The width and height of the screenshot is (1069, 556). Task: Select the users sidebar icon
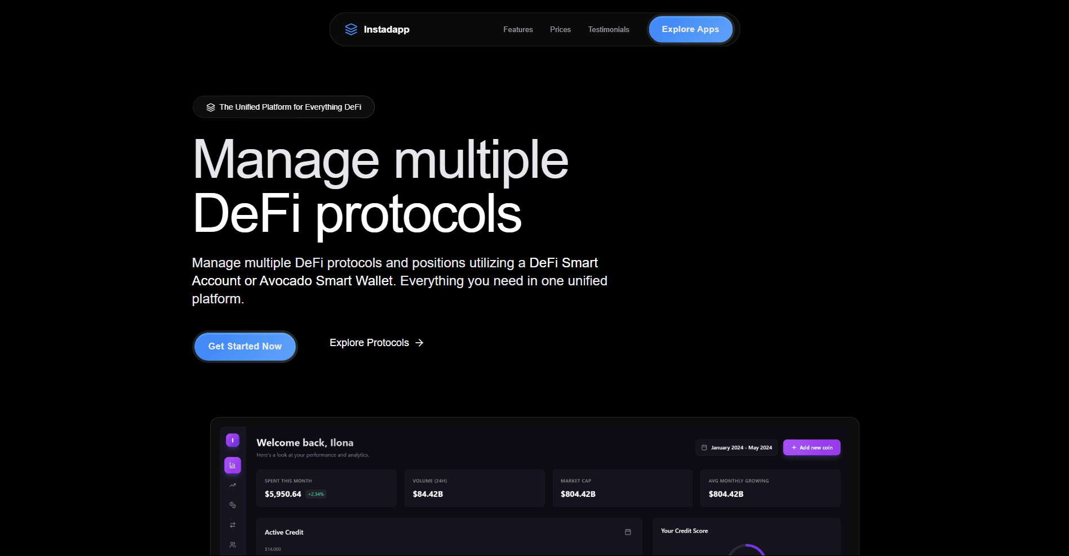[233, 545]
